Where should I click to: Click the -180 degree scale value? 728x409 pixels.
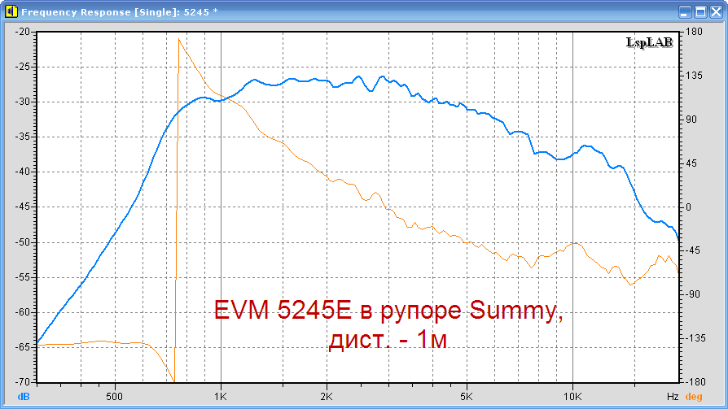click(694, 381)
